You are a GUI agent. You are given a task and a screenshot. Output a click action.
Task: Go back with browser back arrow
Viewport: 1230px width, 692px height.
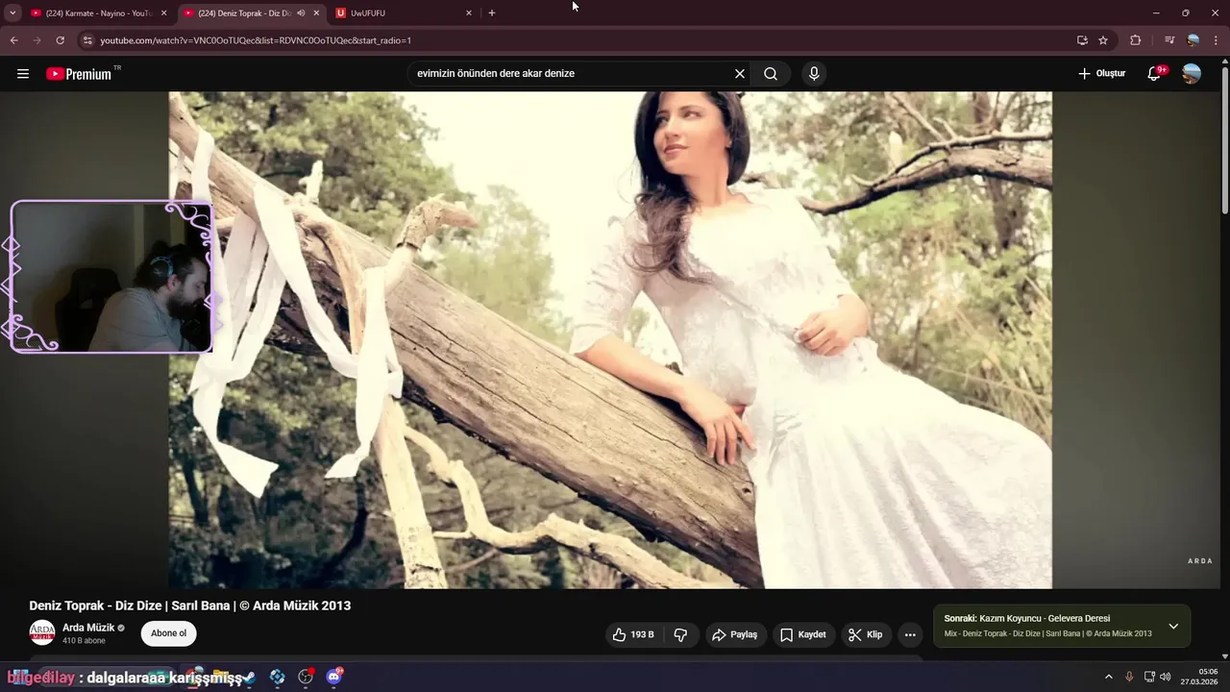coord(13,40)
